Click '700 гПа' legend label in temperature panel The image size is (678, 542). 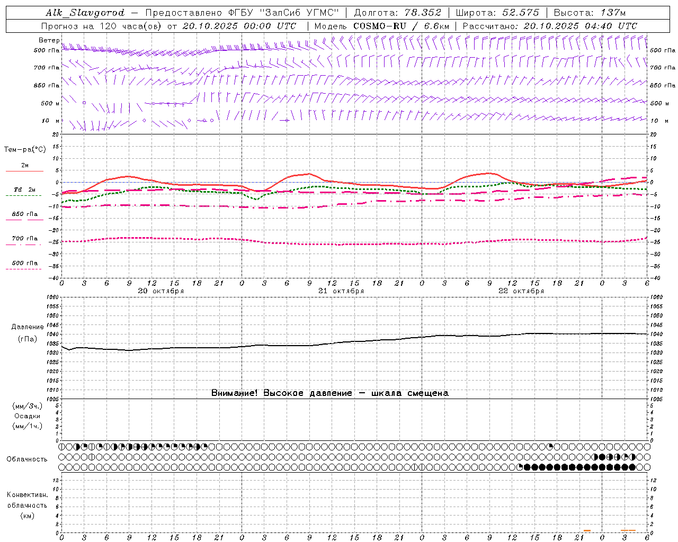[25, 238]
